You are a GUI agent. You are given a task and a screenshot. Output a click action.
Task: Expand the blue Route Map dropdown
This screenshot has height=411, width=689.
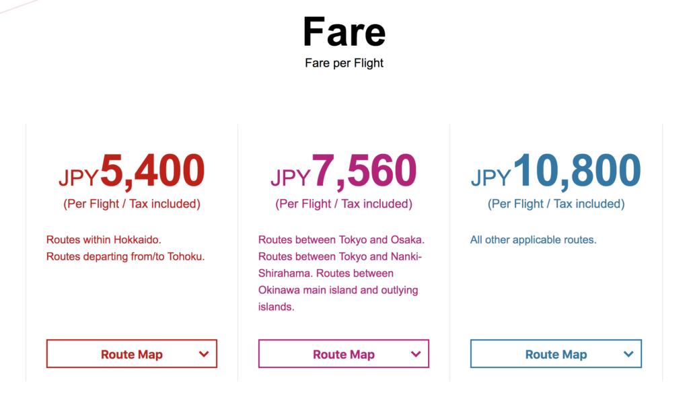tap(556, 353)
